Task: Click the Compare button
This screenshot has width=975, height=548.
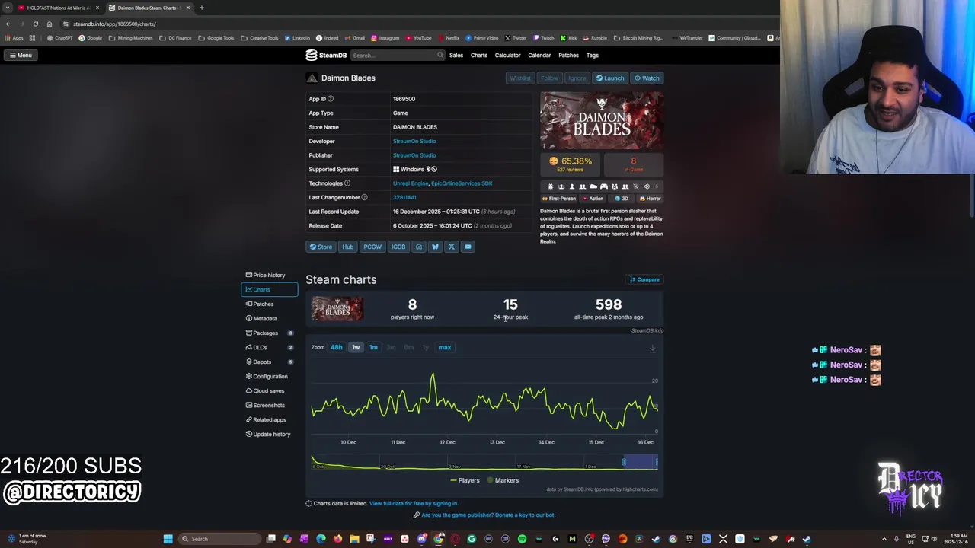Action: point(644,279)
